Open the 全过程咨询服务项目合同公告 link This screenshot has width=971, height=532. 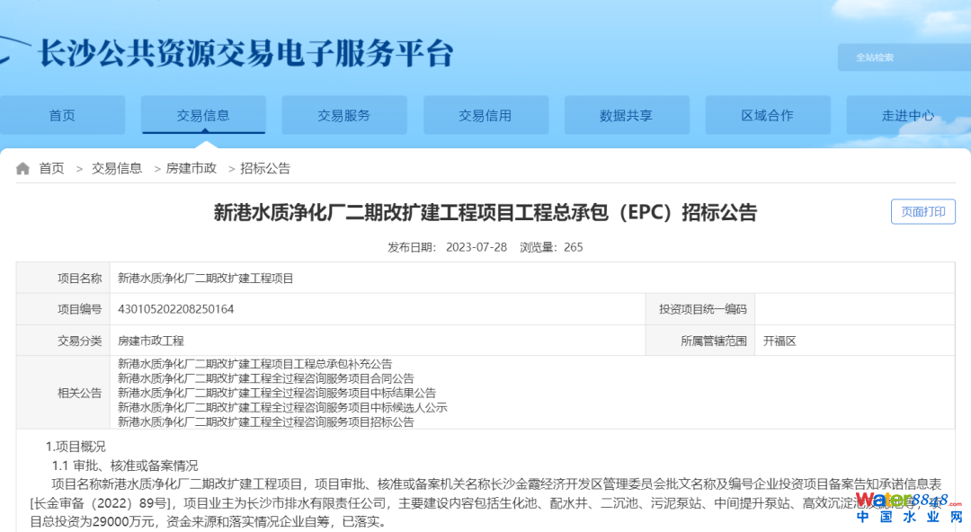(266, 378)
